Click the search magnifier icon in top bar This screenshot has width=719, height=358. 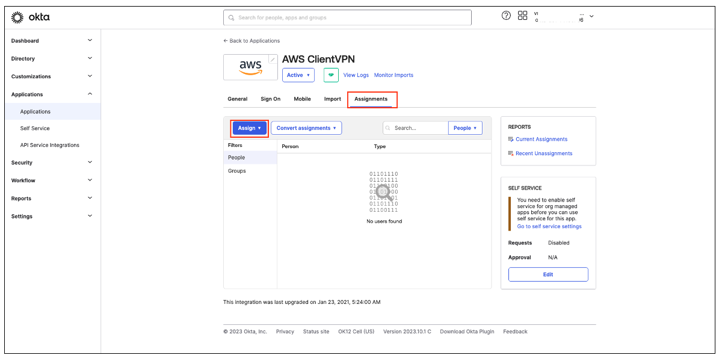(x=231, y=18)
